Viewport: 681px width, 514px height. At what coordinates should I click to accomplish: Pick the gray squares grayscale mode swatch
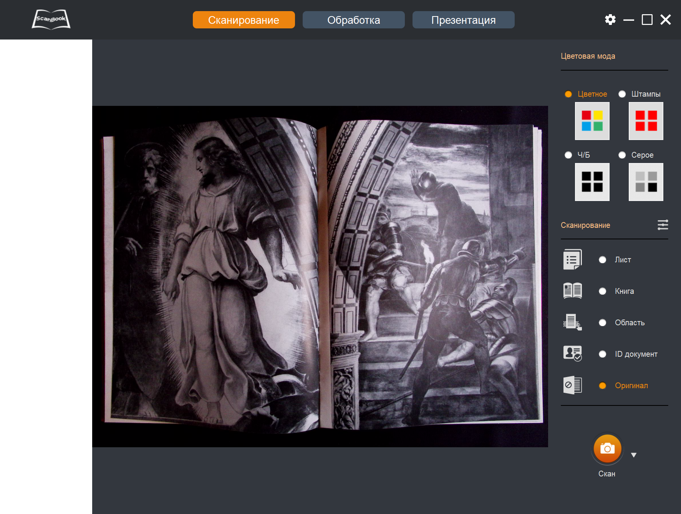click(x=646, y=182)
